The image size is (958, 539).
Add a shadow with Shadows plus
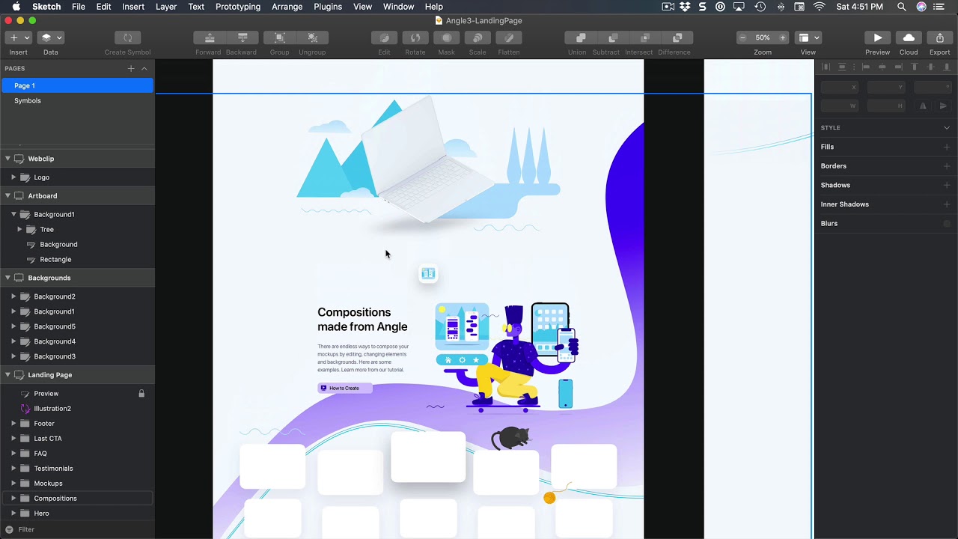pyautogui.click(x=947, y=185)
